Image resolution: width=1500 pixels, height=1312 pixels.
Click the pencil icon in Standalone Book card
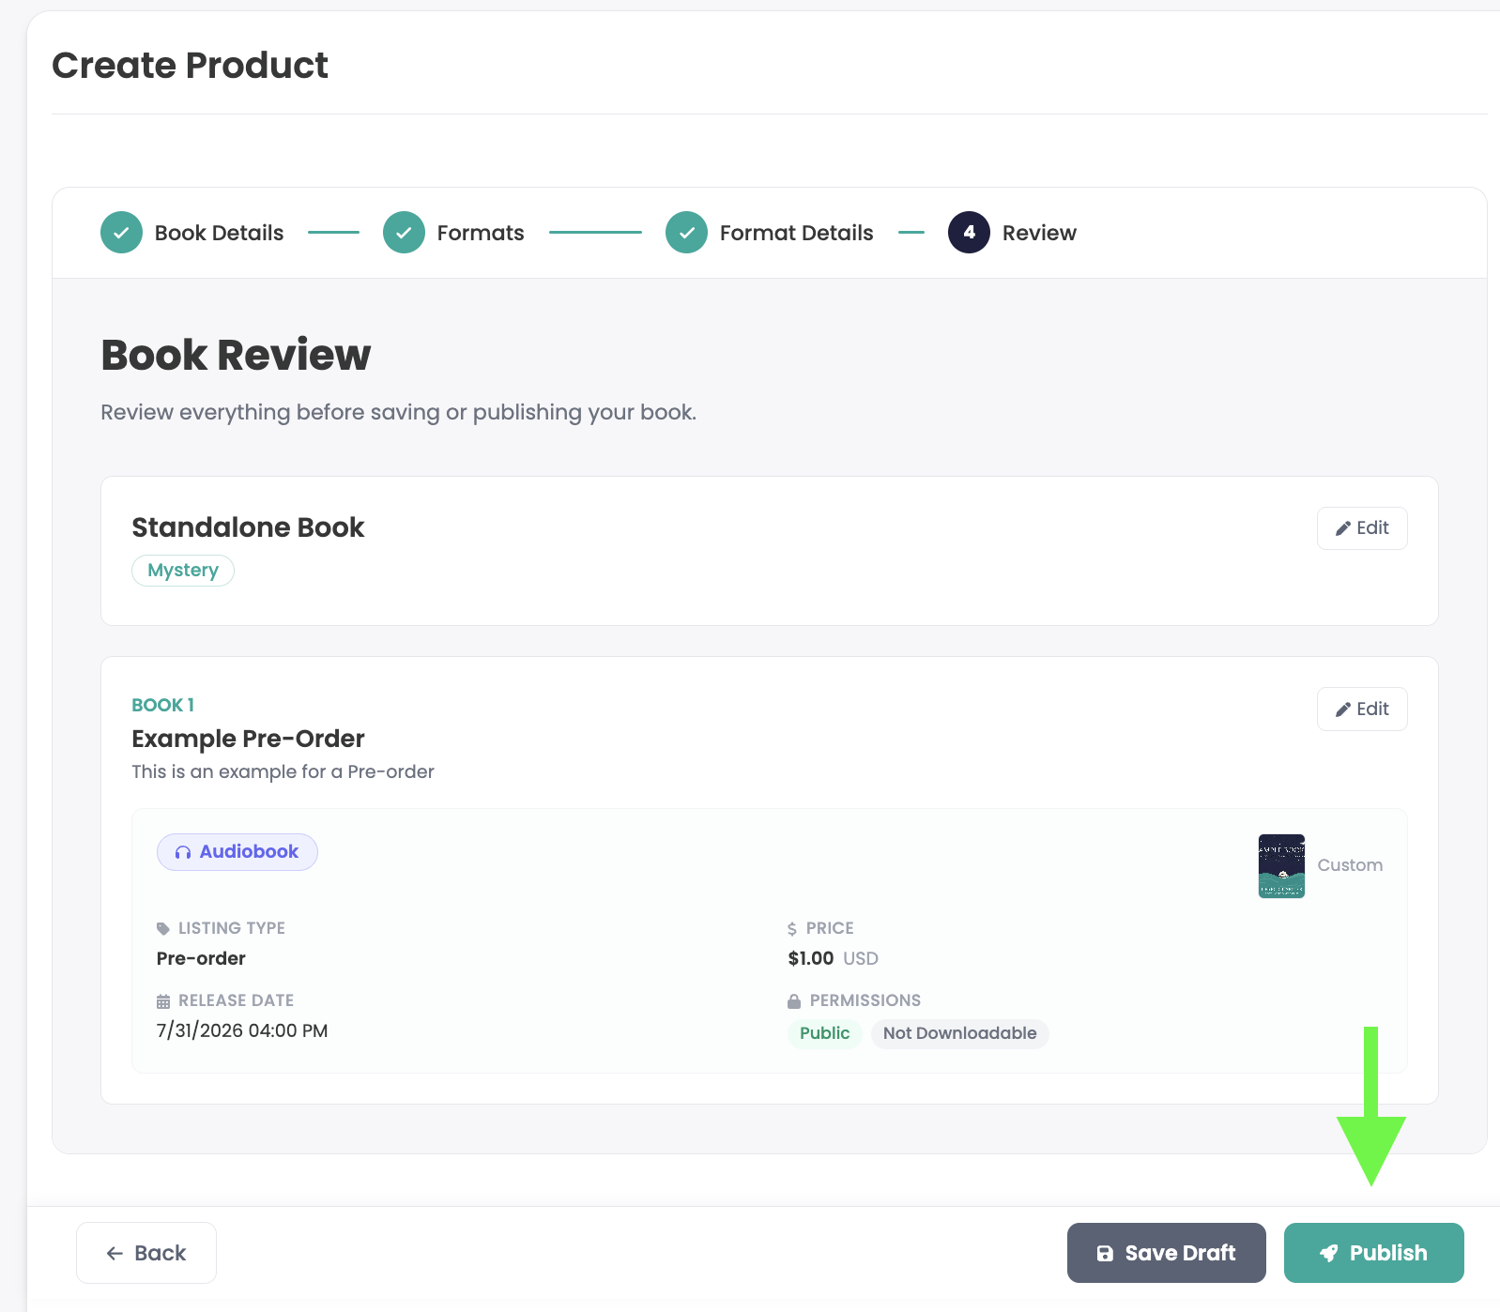1343,528
